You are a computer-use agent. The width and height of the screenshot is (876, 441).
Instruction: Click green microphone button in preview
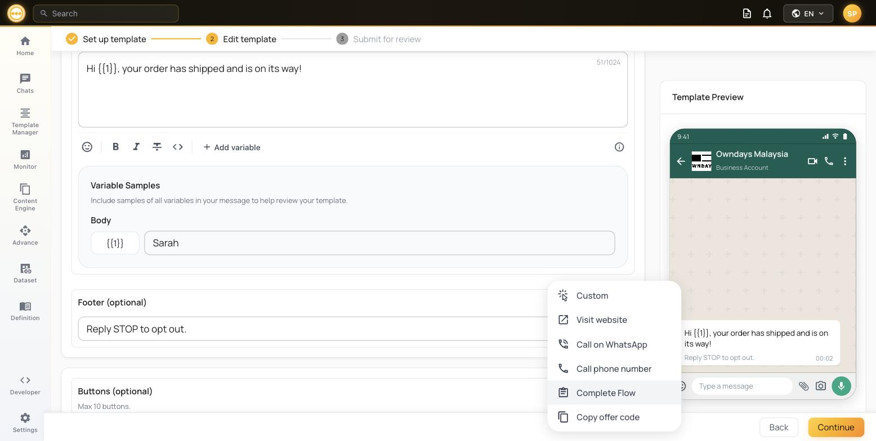[x=841, y=386]
